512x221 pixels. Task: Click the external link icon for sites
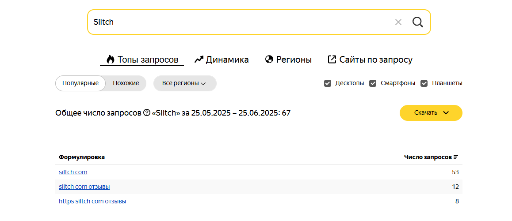tap(332, 59)
